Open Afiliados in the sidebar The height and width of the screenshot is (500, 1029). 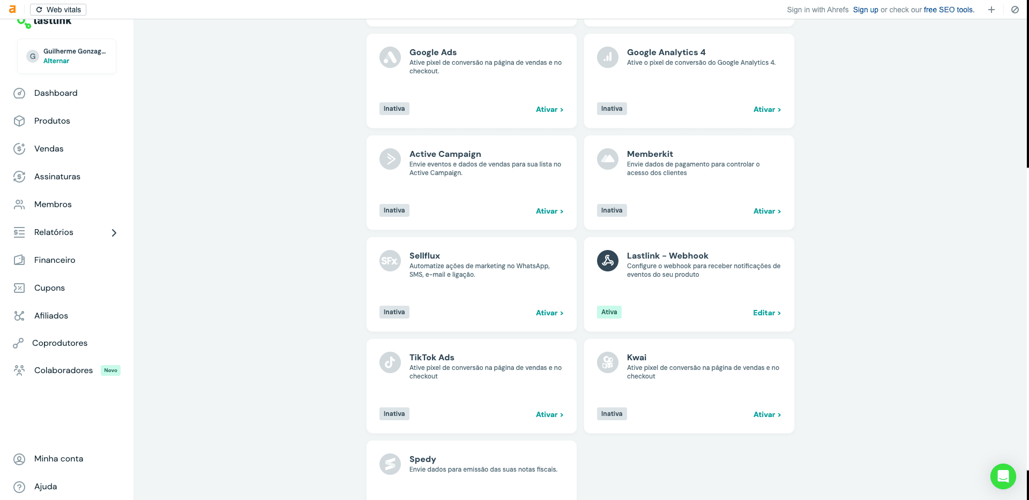[x=51, y=316]
